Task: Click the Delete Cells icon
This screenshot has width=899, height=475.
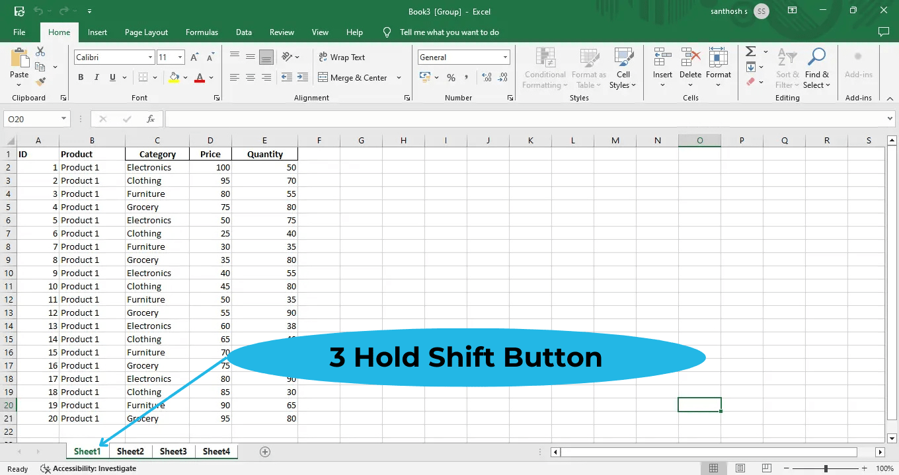Action: tap(690, 63)
